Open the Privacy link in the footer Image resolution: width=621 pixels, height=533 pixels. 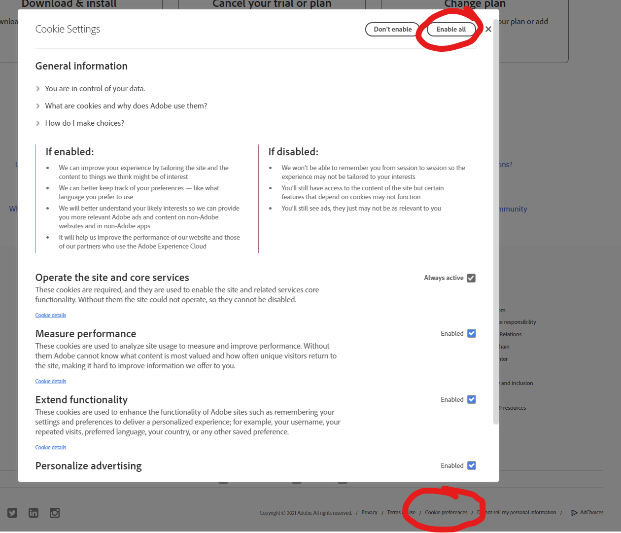coord(369,512)
